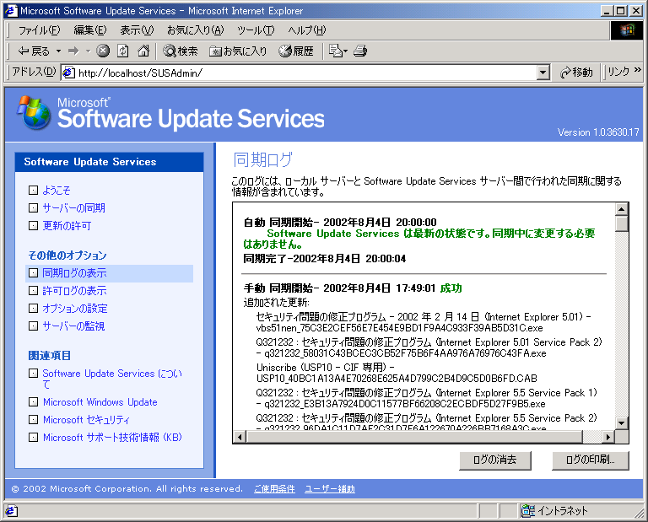Open Software Update Services について link
The width and height of the screenshot is (648, 522).
click(112, 379)
